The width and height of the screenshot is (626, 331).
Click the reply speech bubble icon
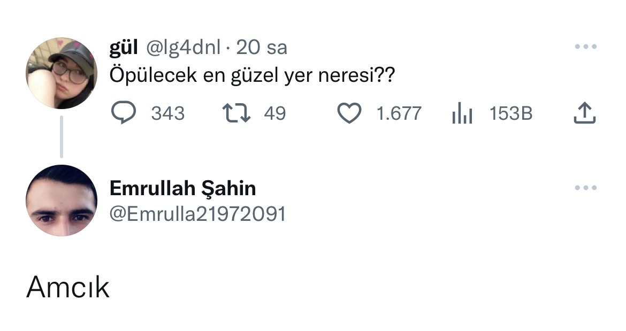tap(124, 113)
